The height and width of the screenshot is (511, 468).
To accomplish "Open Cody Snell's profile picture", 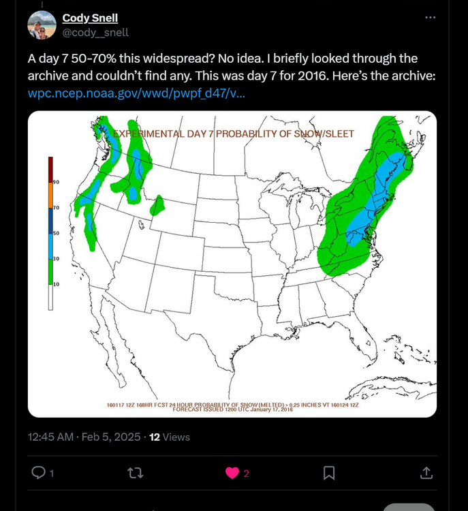I will (x=42, y=25).
